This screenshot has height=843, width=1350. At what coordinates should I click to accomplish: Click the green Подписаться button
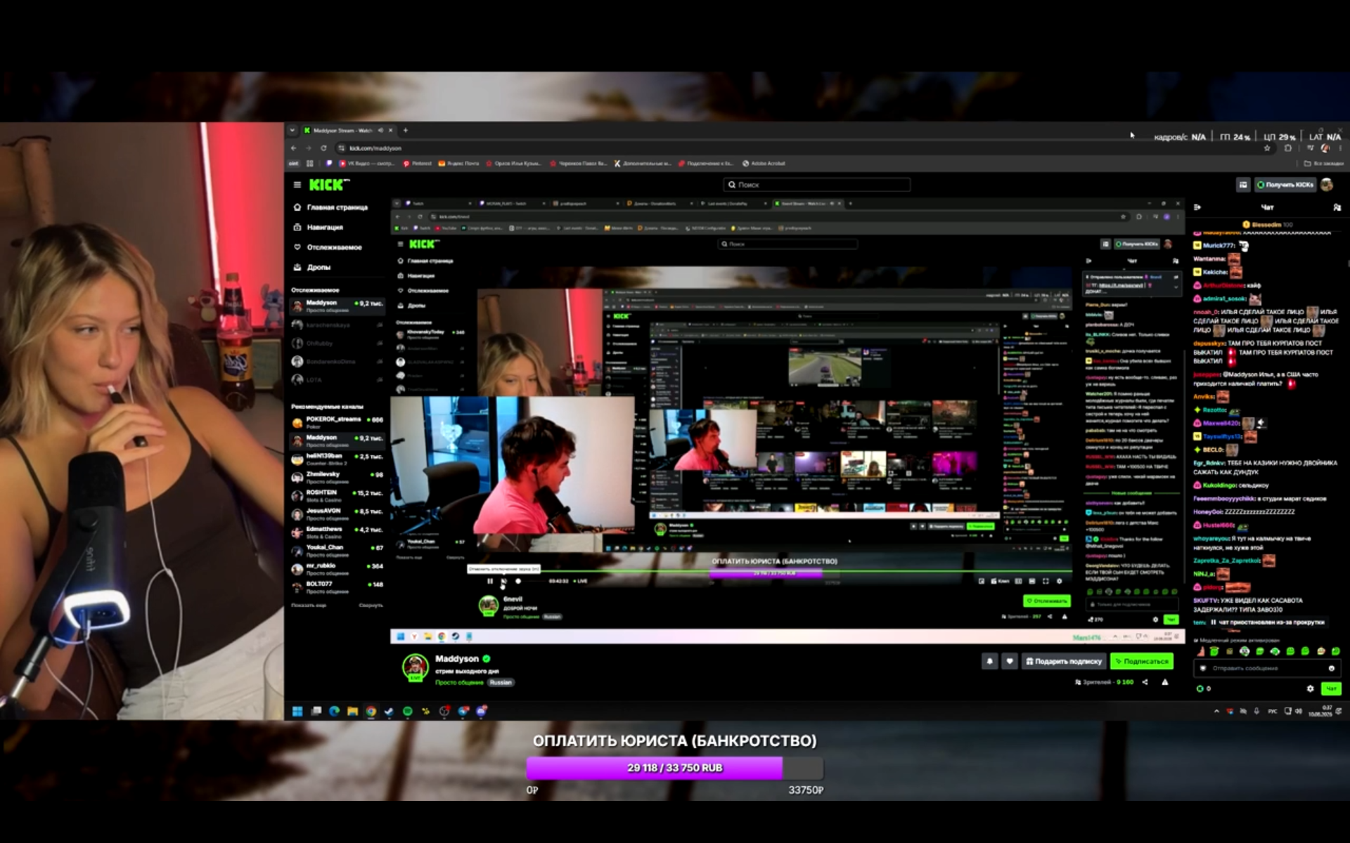pyautogui.click(x=1142, y=661)
